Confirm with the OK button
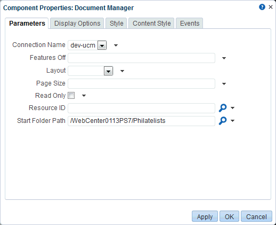The image size is (276, 225). coord(229,216)
